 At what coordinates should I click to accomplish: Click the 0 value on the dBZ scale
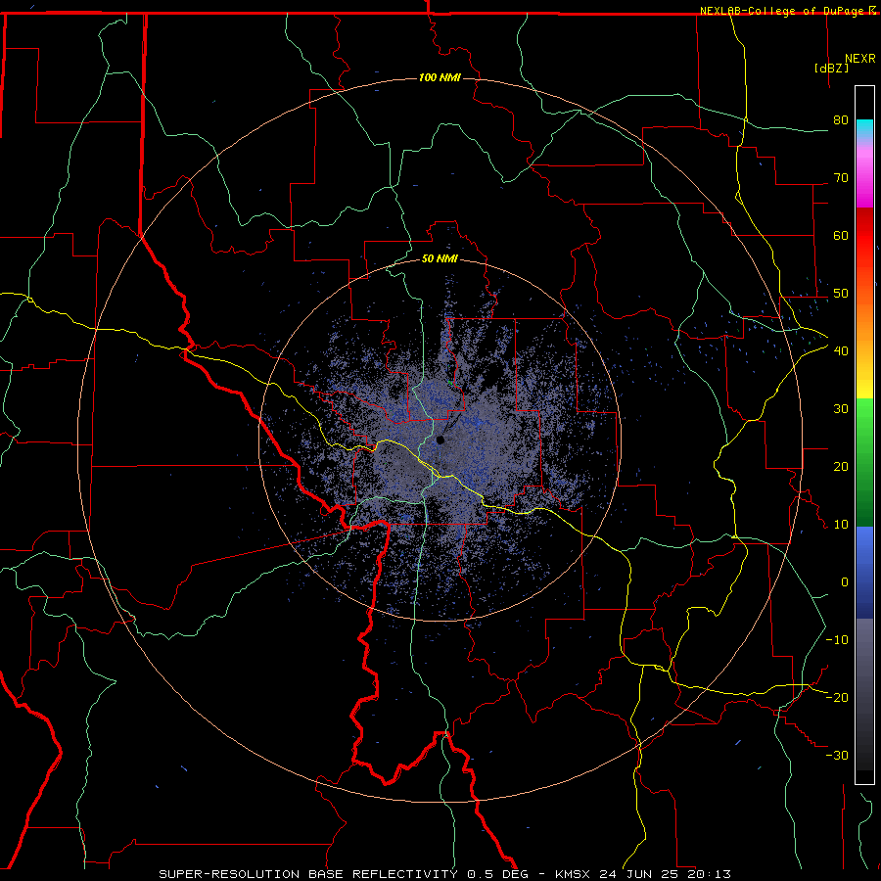tap(845, 582)
